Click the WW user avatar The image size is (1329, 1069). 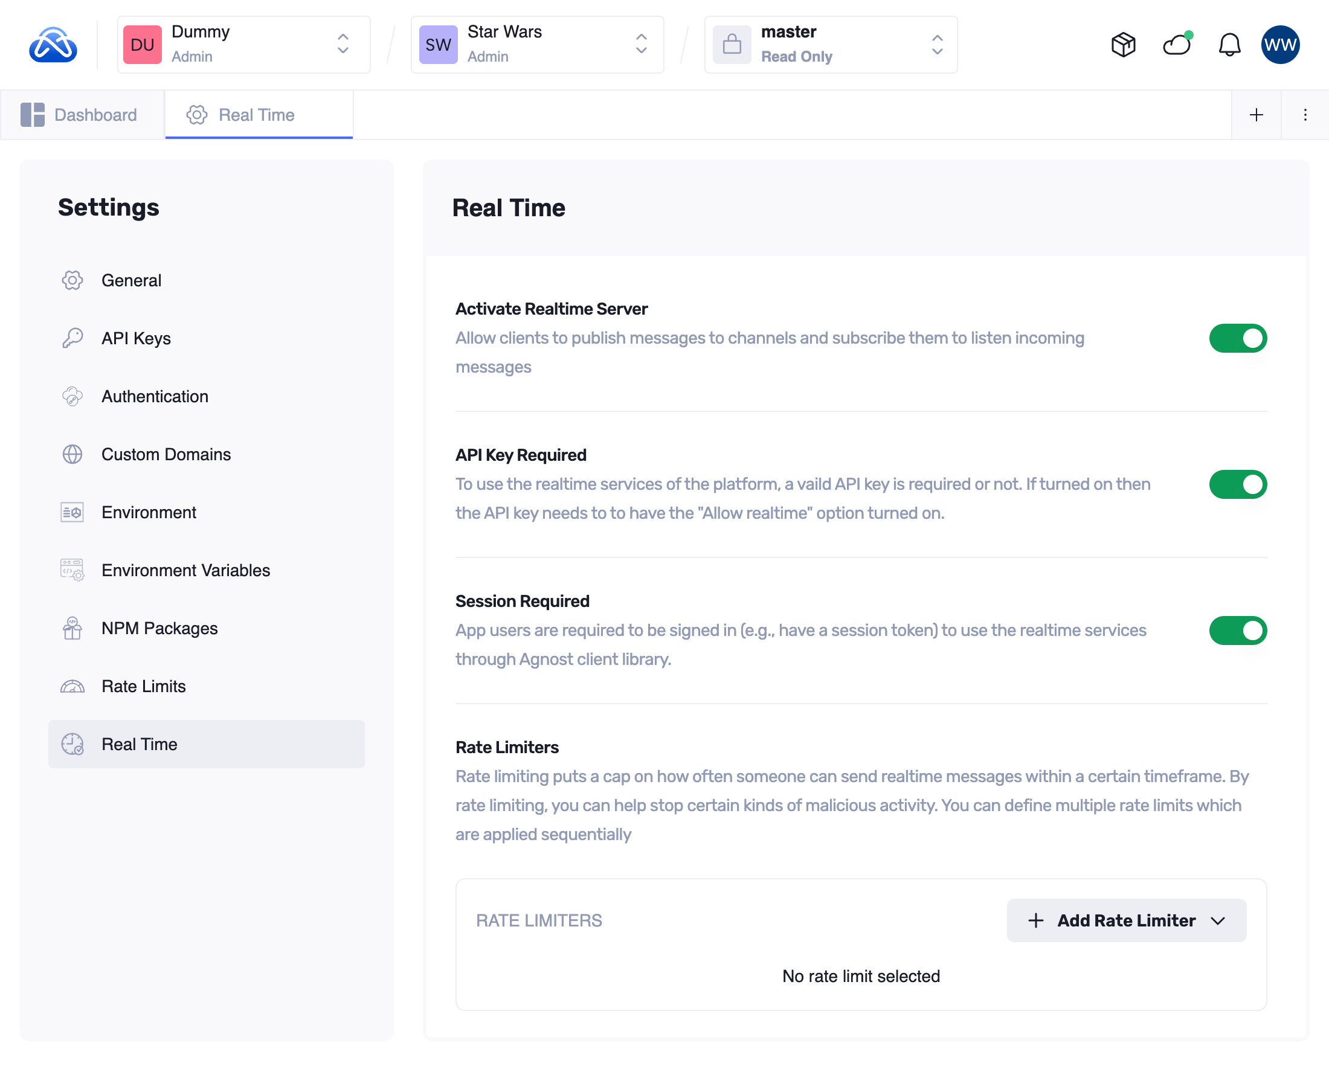(x=1280, y=45)
